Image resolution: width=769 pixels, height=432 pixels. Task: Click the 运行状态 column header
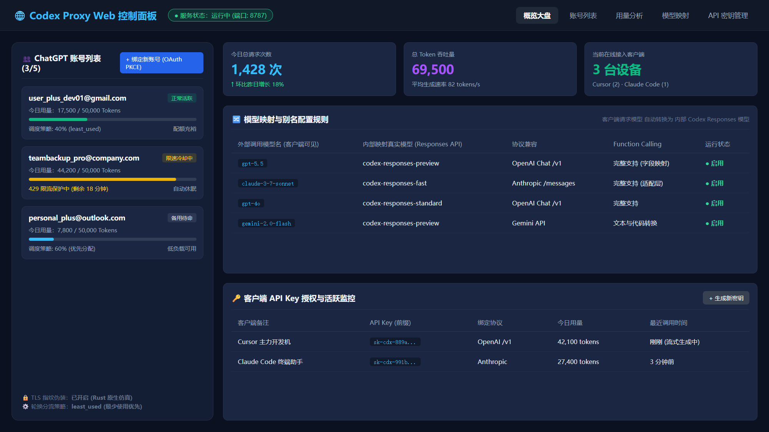717,144
